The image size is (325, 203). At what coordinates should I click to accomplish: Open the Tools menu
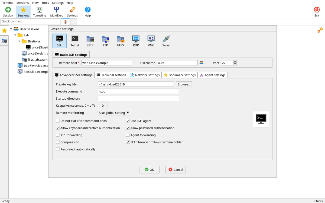[45, 3]
